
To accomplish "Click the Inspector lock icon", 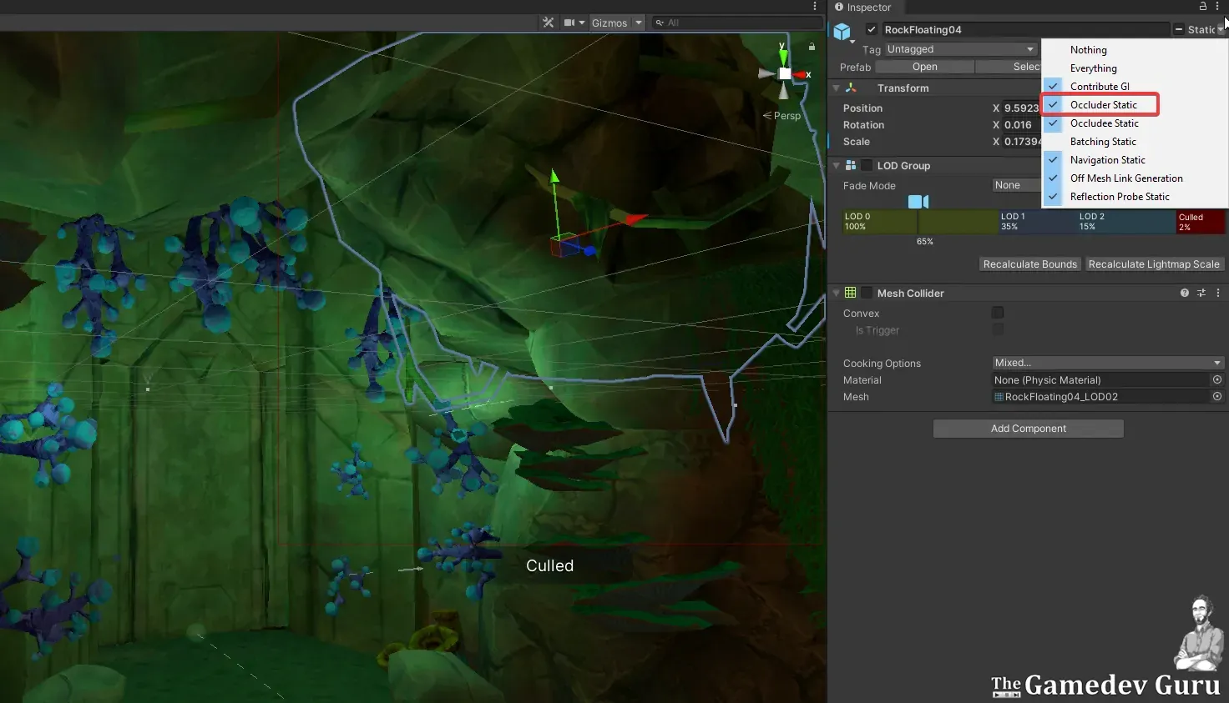I will tap(1203, 7).
